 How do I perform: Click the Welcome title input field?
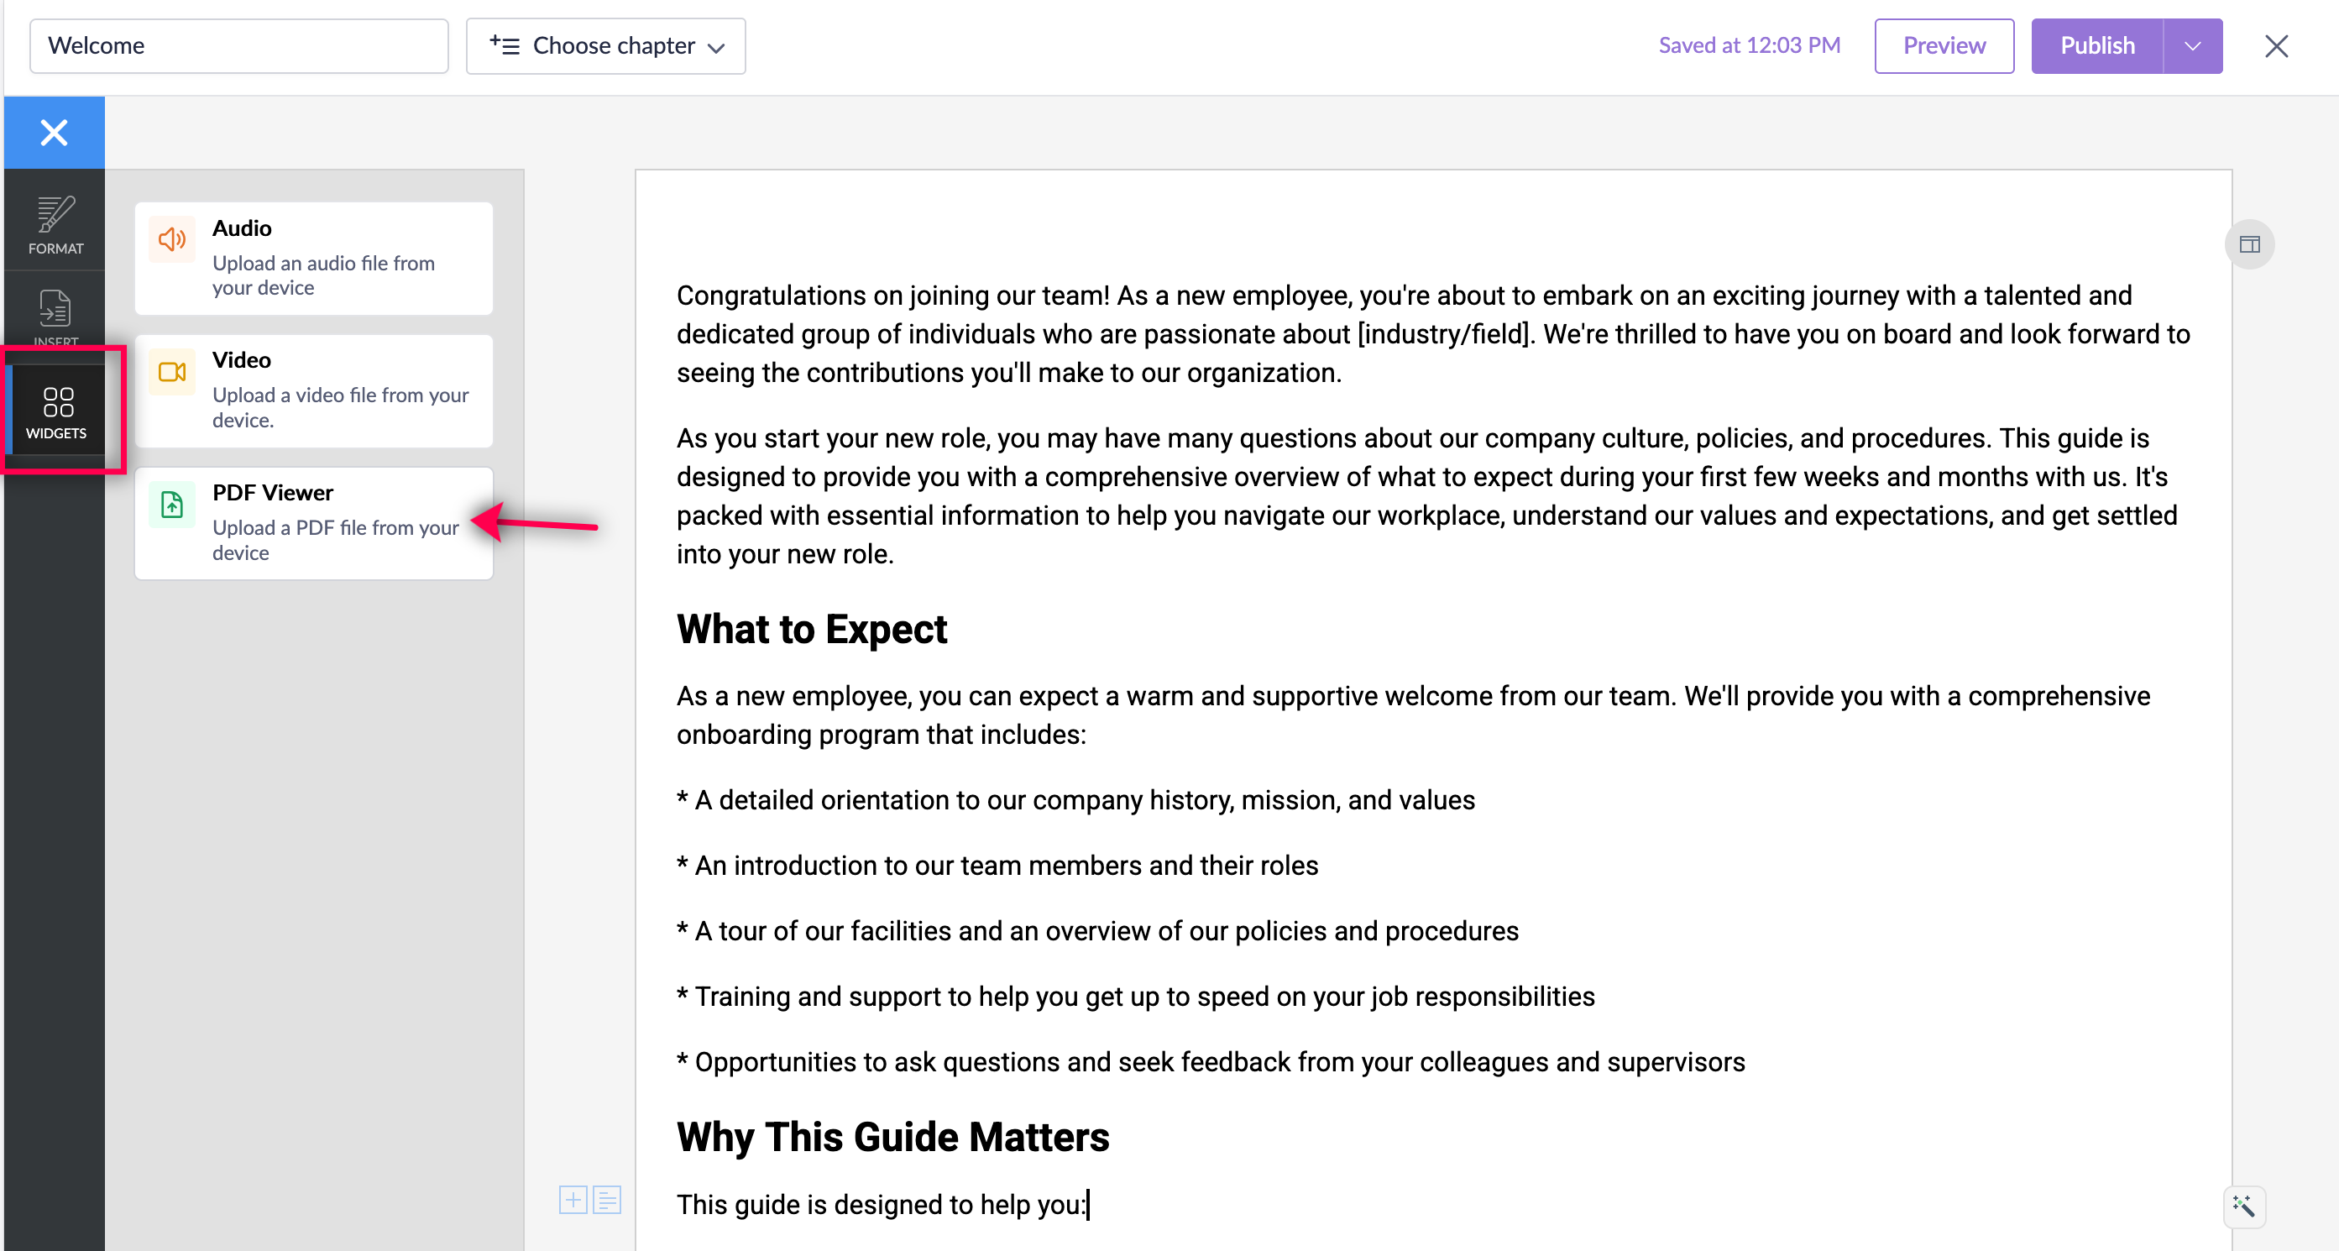click(x=238, y=45)
